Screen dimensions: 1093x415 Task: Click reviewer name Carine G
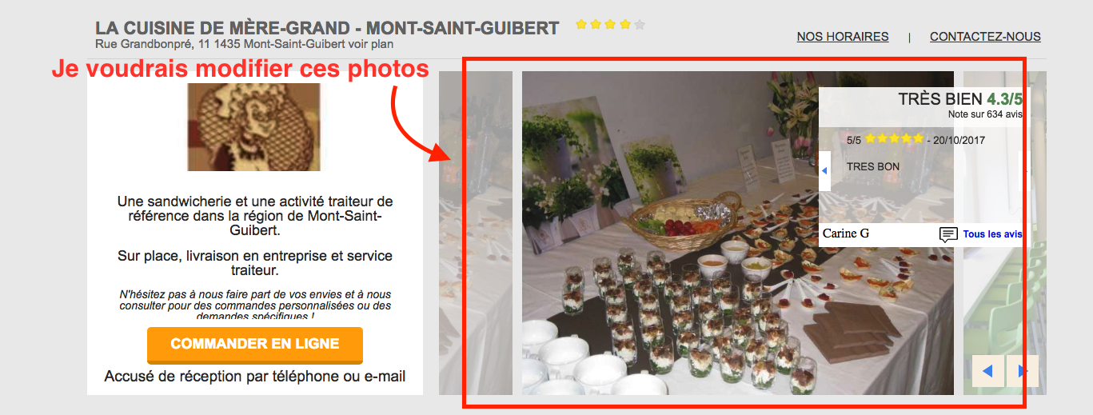[846, 233]
